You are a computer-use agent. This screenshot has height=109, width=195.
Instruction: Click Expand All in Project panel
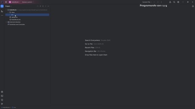40,6
